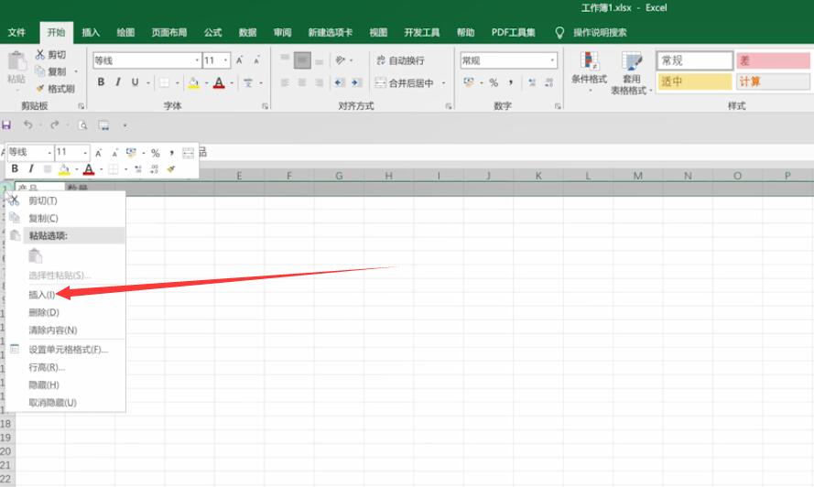Switch to the 数据 ribbon tab
This screenshot has height=487, width=814.
[x=247, y=33]
